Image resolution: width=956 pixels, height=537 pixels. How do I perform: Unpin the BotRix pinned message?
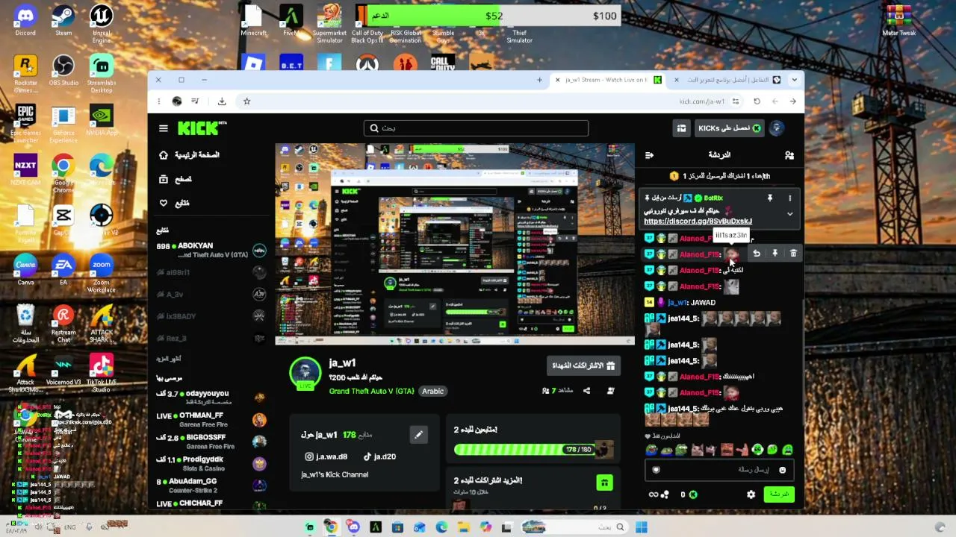(x=769, y=198)
